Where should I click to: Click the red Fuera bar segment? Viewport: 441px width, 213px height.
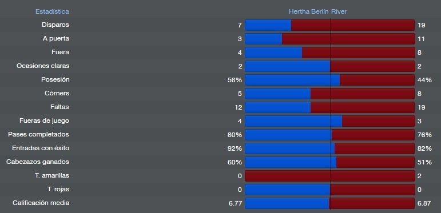click(x=359, y=53)
